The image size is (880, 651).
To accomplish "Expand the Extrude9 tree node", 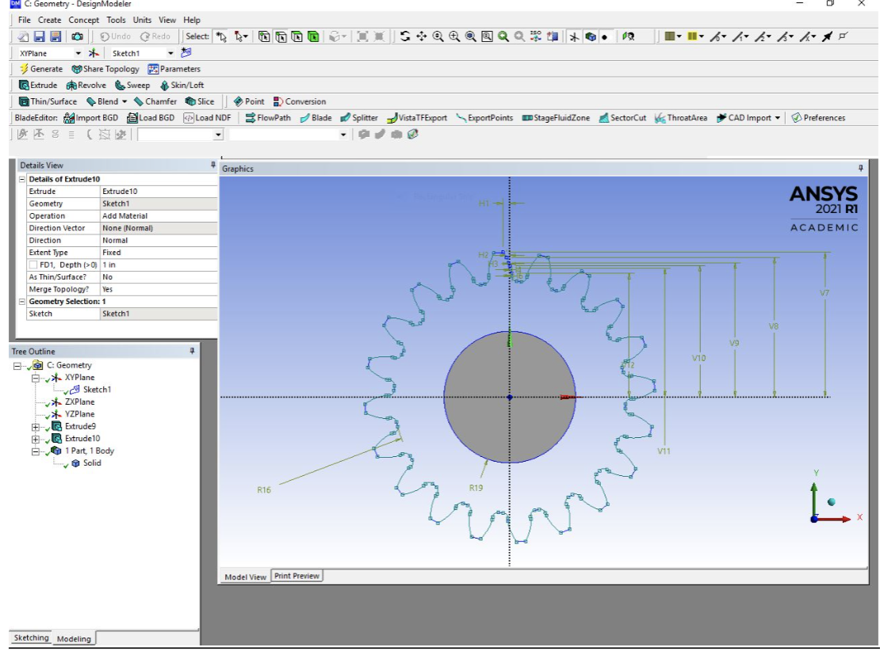I will 36,427.
